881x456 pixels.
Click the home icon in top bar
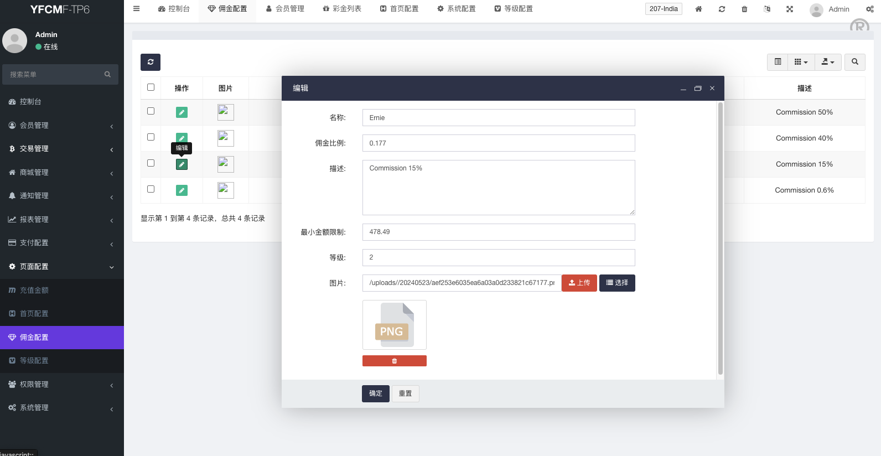click(x=698, y=9)
